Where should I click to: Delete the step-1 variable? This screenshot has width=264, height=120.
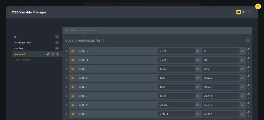249,80
